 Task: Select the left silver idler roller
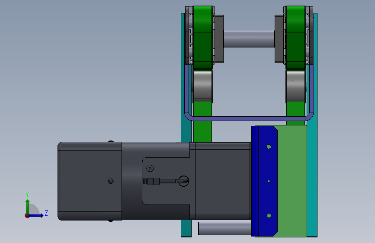202,86
